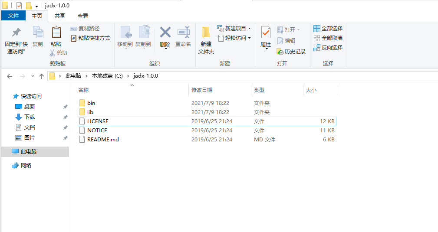Click the Delete red X icon
Viewport: 438px width, 232px height.
point(165,33)
